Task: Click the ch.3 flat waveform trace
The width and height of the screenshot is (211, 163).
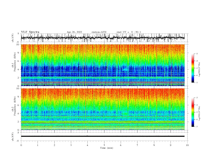Action: [x=103, y=136]
